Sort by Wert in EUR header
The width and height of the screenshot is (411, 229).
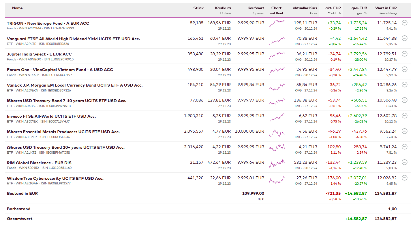[386, 8]
